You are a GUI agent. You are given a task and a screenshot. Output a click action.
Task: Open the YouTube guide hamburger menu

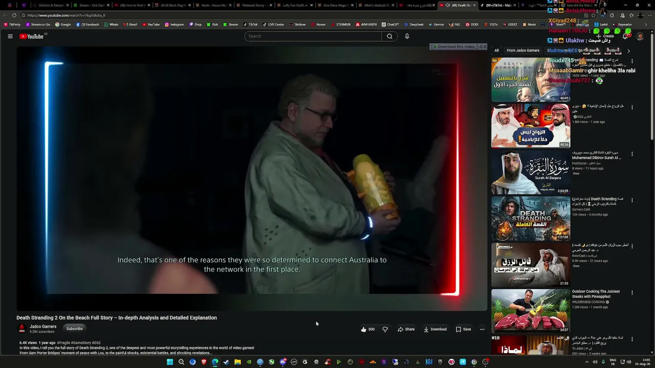click(10, 36)
